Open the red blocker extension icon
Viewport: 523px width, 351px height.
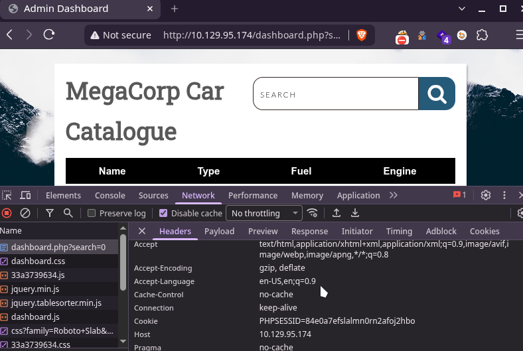tap(402, 37)
